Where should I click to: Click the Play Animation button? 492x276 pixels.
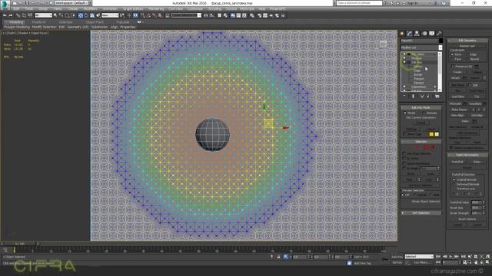tap(450, 257)
